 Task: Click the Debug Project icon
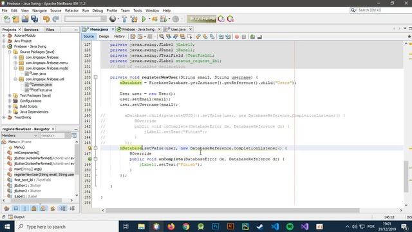coord(154,19)
